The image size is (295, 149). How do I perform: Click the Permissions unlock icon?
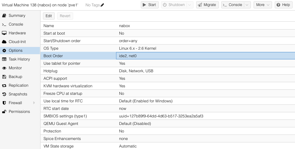tap(4, 112)
